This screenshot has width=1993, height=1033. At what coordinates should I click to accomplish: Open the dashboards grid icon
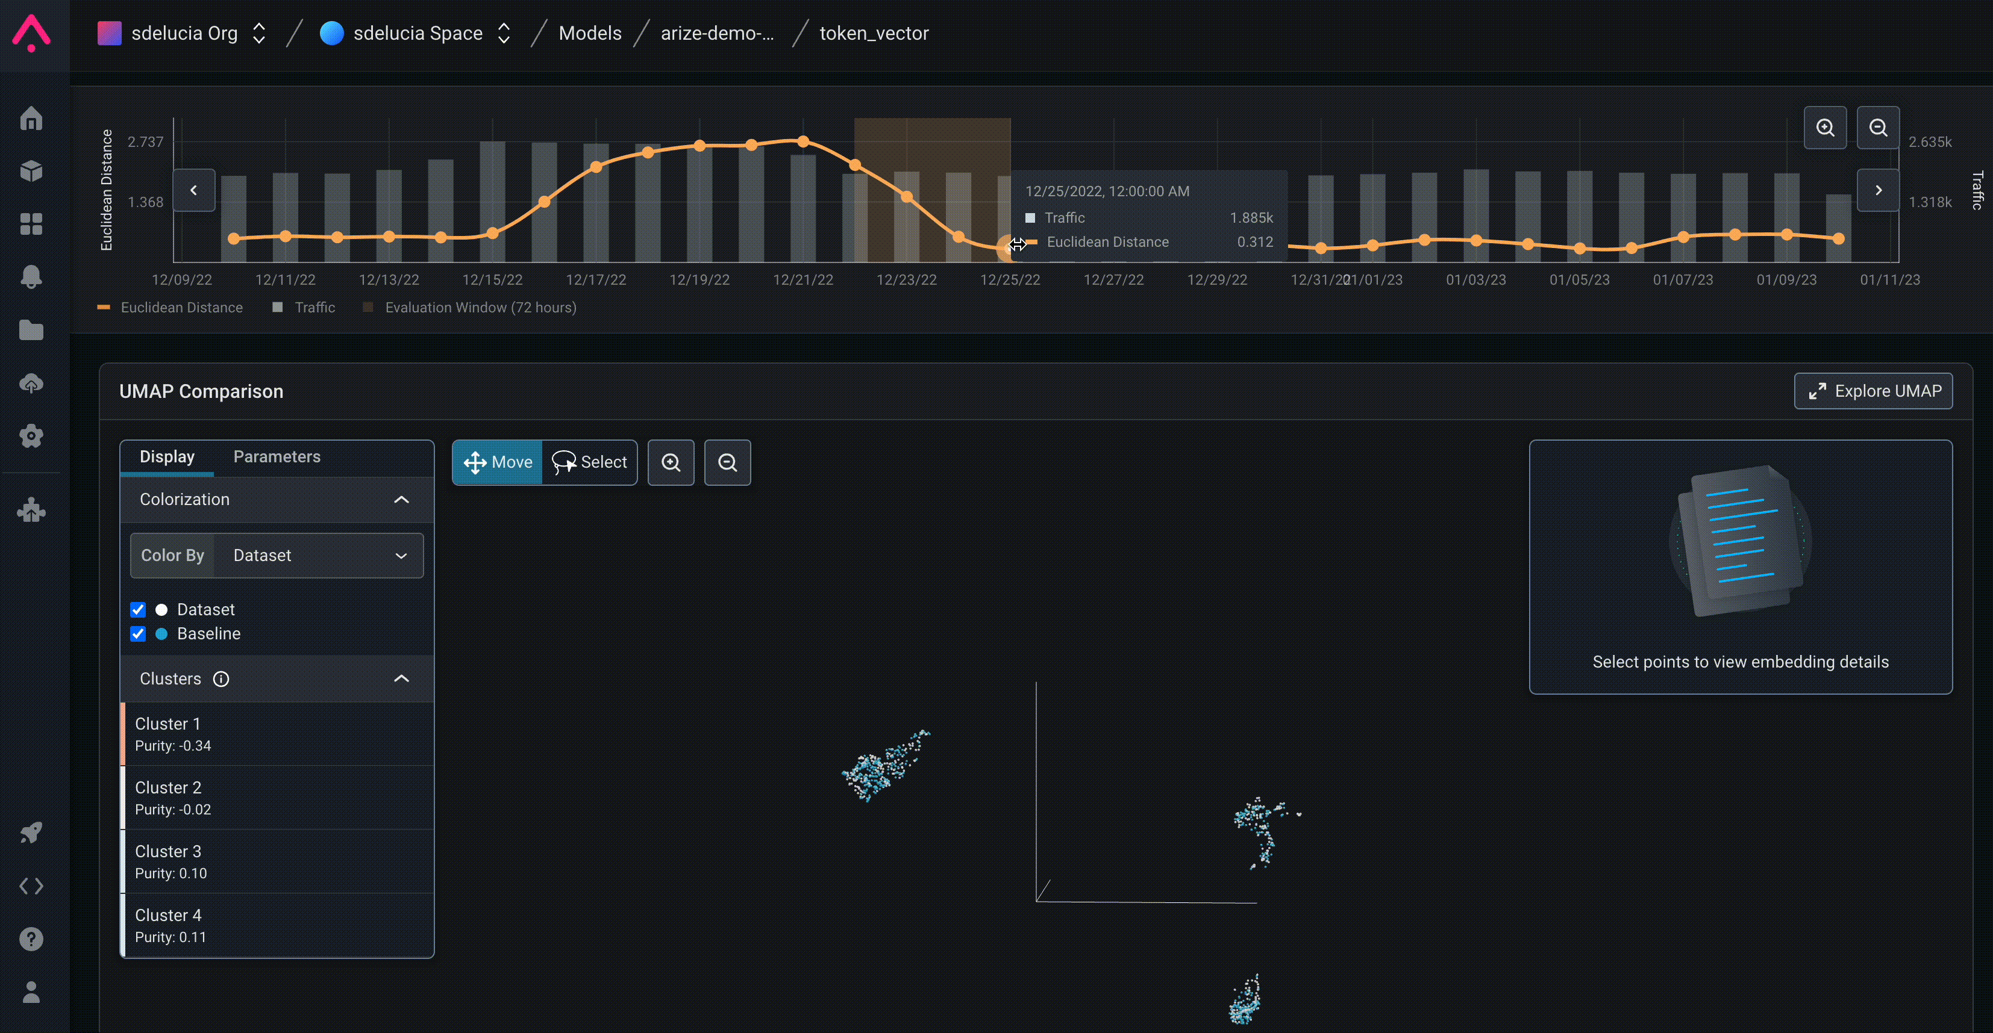[x=31, y=224]
